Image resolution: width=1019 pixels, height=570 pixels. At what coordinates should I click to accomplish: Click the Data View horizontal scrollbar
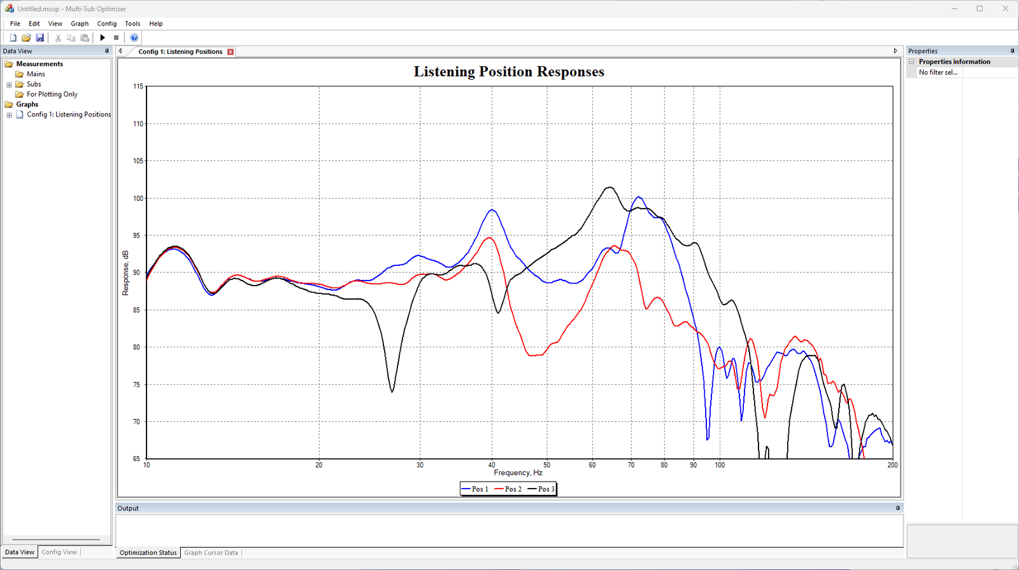coord(56,539)
